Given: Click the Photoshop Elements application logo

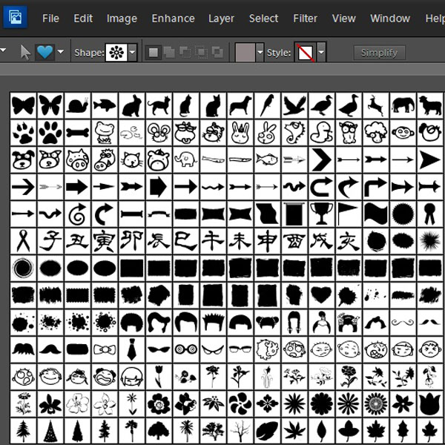Looking at the screenshot, I should tap(15, 16).
